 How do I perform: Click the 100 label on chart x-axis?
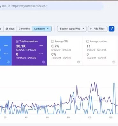90,117
